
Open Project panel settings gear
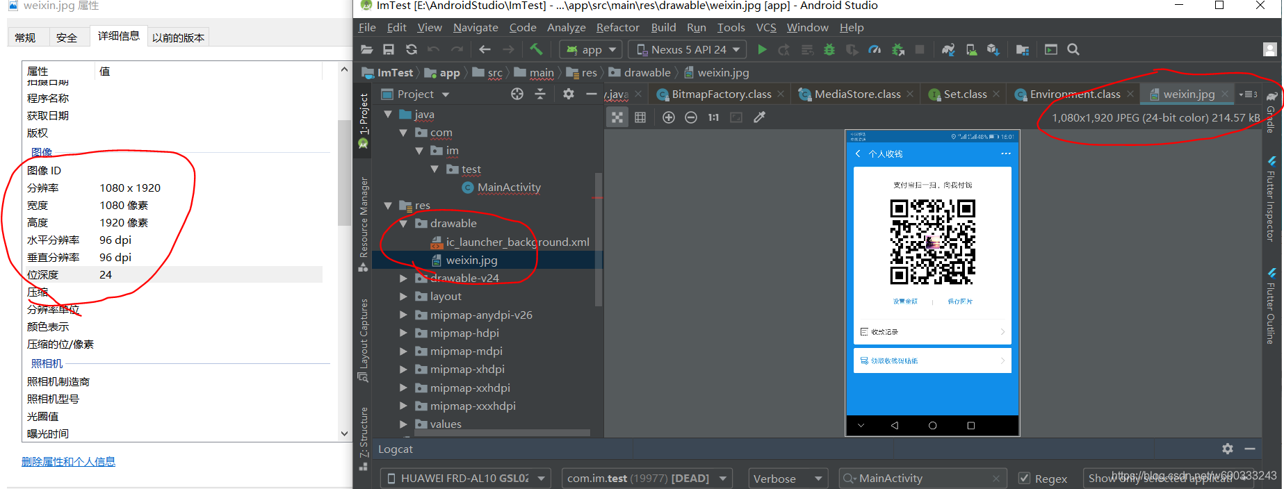coord(569,94)
